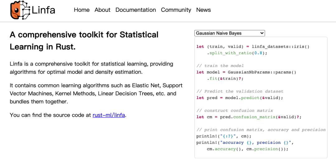Open the Documentation nav link
The width and height of the screenshot is (336, 164).
tap(136, 10)
